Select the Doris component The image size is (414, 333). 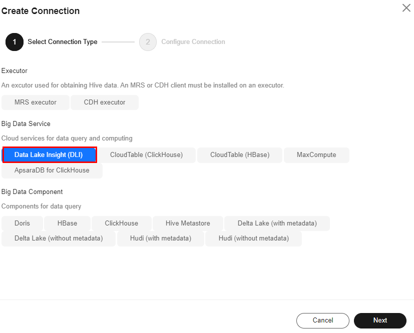pos(22,223)
